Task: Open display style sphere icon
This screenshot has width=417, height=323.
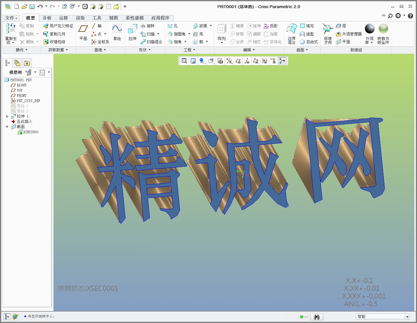Action: [x=202, y=61]
